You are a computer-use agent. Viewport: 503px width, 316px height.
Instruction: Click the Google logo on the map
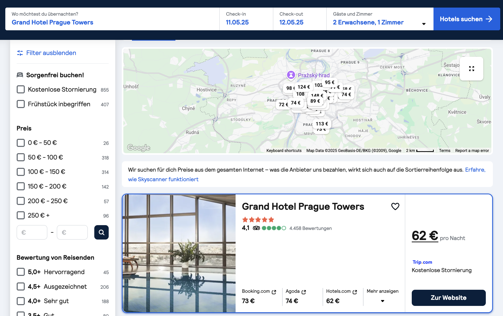coord(139,147)
